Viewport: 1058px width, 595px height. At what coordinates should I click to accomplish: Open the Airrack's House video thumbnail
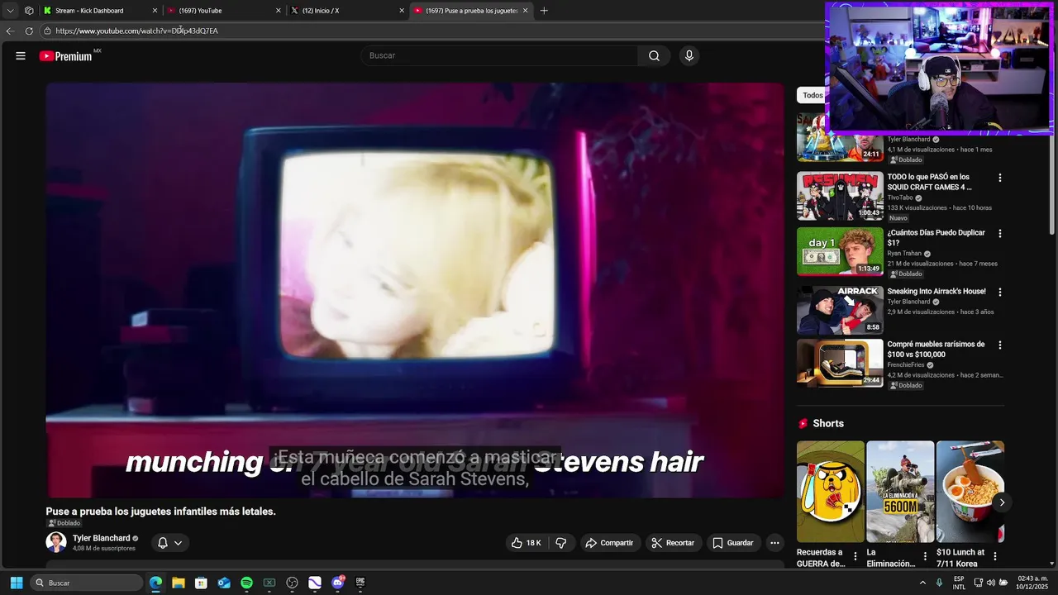840,310
